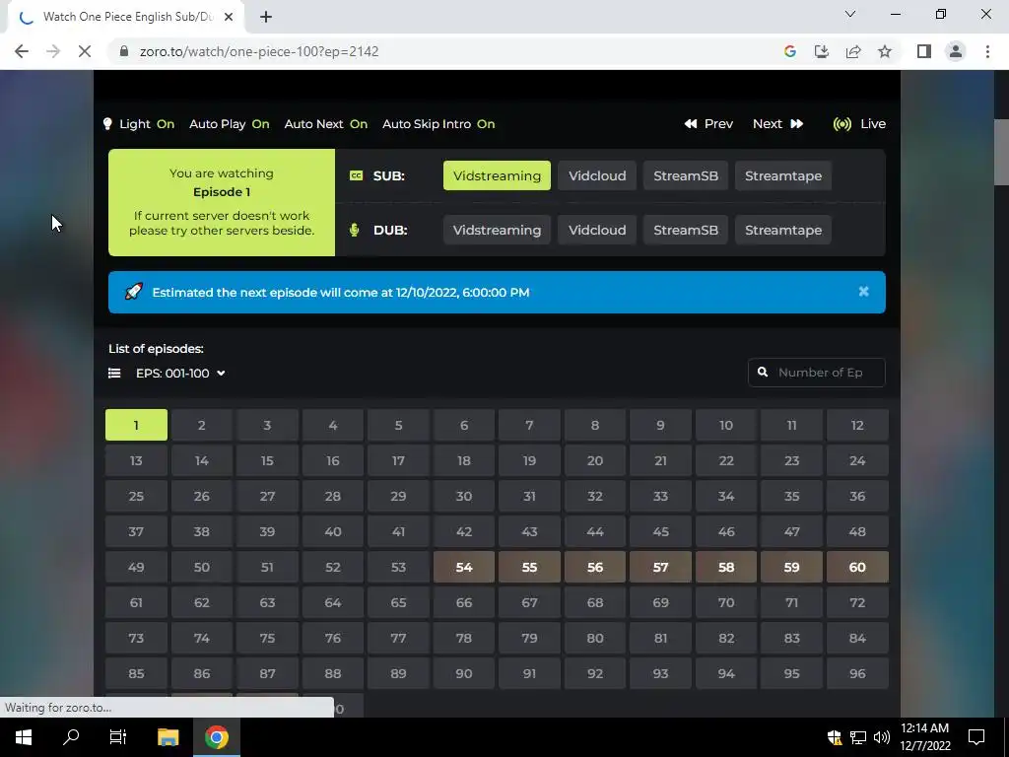
Task: Select DUB Vidcloud server
Action: click(x=597, y=230)
